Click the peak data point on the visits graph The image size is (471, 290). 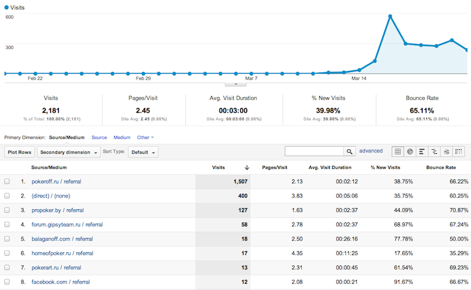pos(390,17)
